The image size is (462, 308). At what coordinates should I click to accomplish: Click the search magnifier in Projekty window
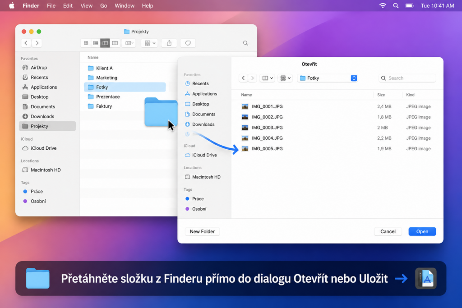pyautogui.click(x=245, y=43)
